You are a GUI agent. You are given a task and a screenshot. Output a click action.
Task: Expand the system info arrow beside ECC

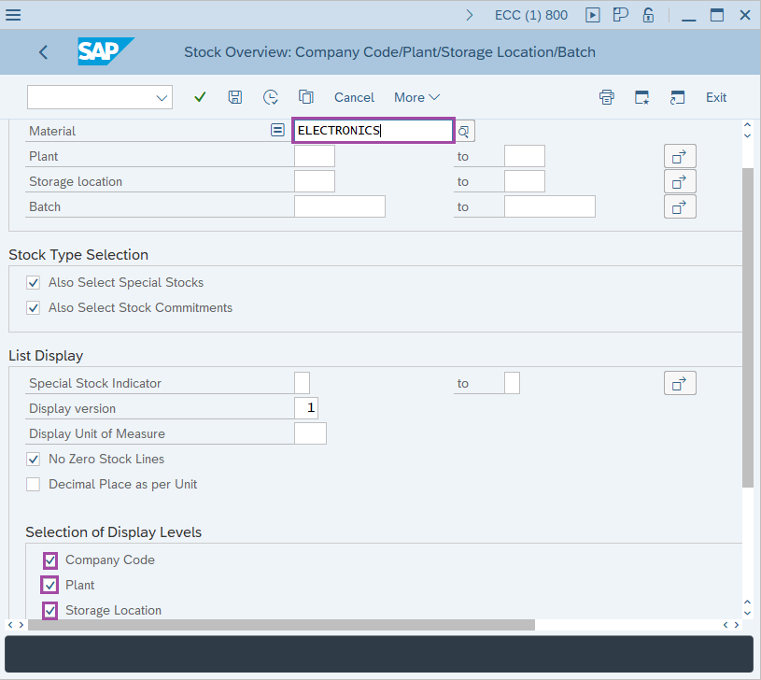coord(470,15)
